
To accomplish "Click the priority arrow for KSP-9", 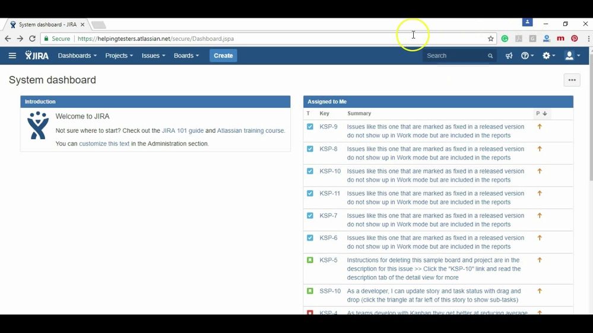I will pyautogui.click(x=540, y=126).
